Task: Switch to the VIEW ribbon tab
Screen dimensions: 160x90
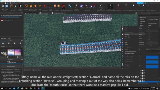Action: [x=32, y=3]
